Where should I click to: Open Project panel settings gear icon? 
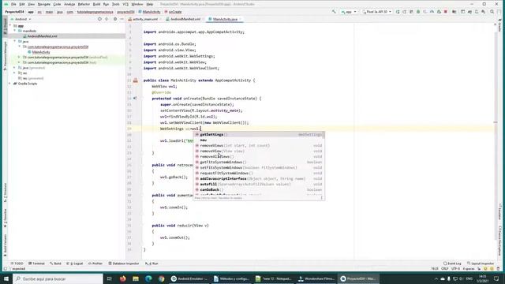[115, 19]
